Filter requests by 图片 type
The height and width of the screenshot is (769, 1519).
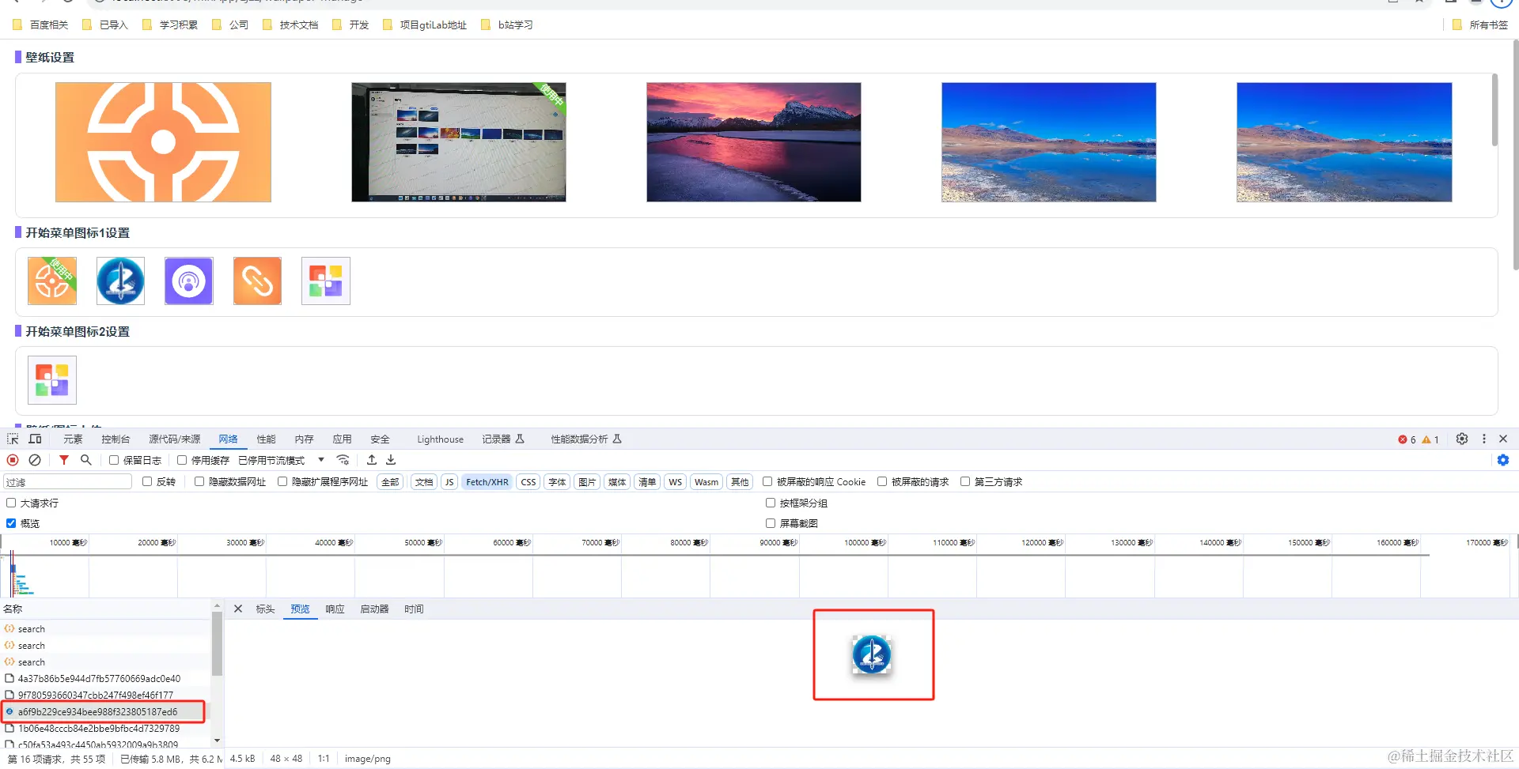(x=587, y=482)
